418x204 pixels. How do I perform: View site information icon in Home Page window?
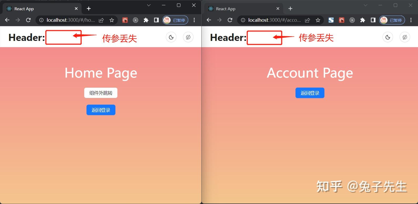tap(41, 20)
